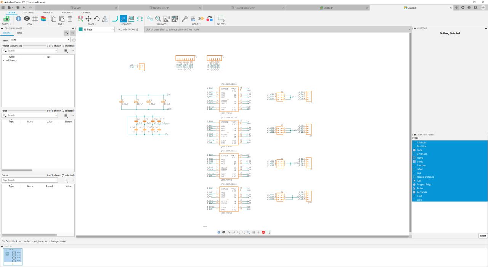Image resolution: width=488 pixels, height=267 pixels.
Task: Open the VIEW dropdown menu
Action: pos(30,24)
